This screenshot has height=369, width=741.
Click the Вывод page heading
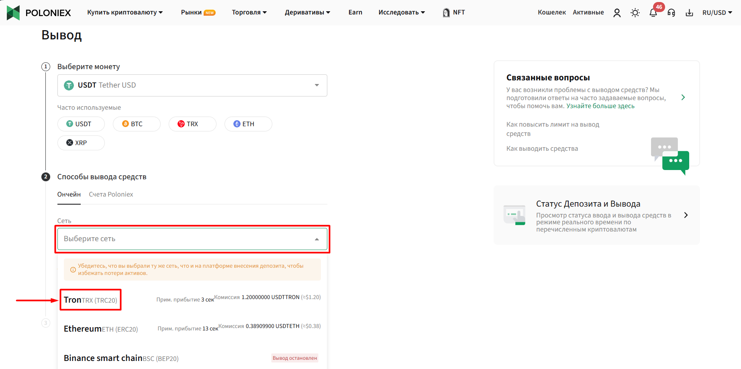point(62,35)
